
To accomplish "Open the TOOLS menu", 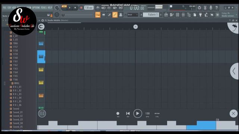I will 44,7.
